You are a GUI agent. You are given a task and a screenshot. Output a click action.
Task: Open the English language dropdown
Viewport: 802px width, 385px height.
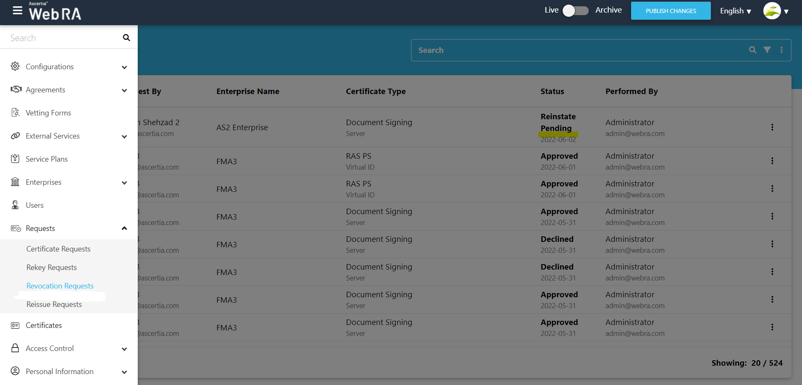click(x=735, y=11)
